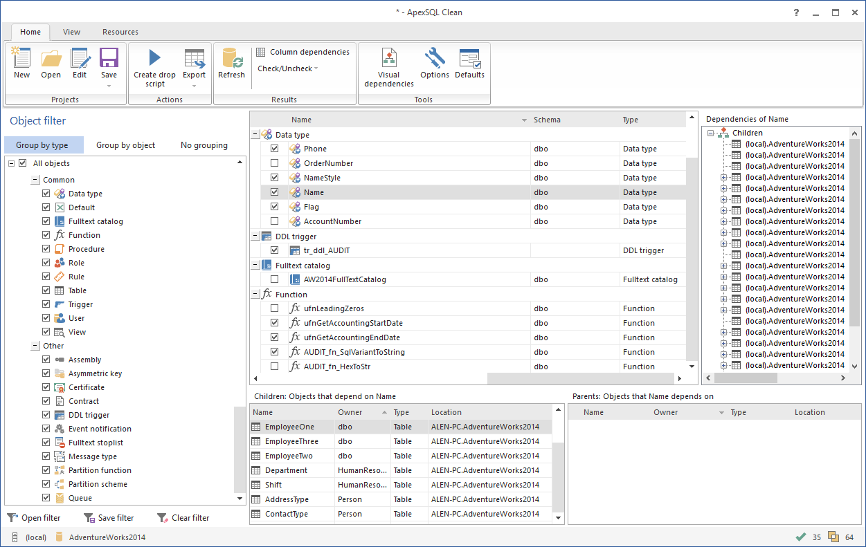Open Visual dependencies viewer
This screenshot has height=547, width=866.
[388, 64]
